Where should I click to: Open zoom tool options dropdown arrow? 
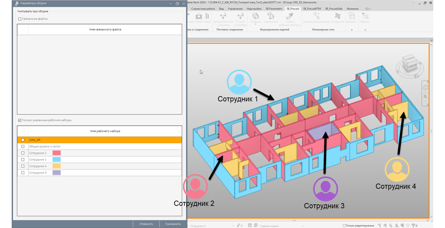425,101
